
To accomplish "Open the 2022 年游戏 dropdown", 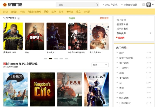I will [110, 5].
